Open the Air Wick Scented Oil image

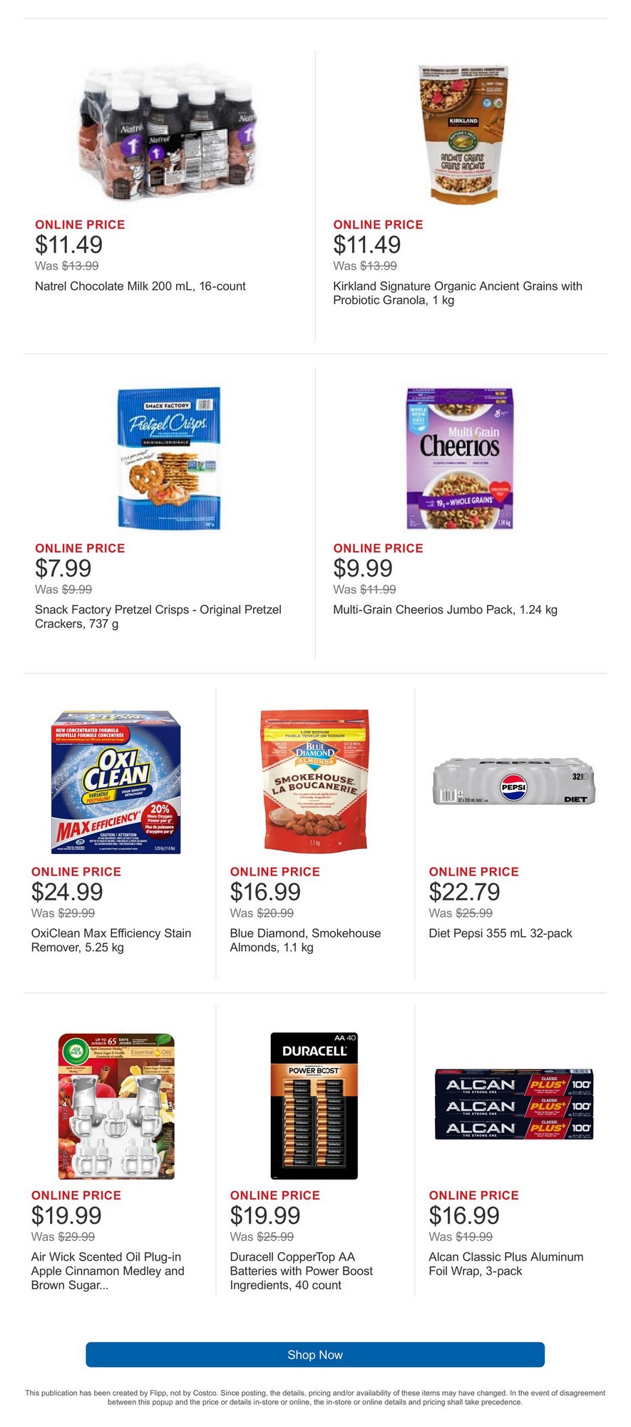pyautogui.click(x=116, y=1105)
